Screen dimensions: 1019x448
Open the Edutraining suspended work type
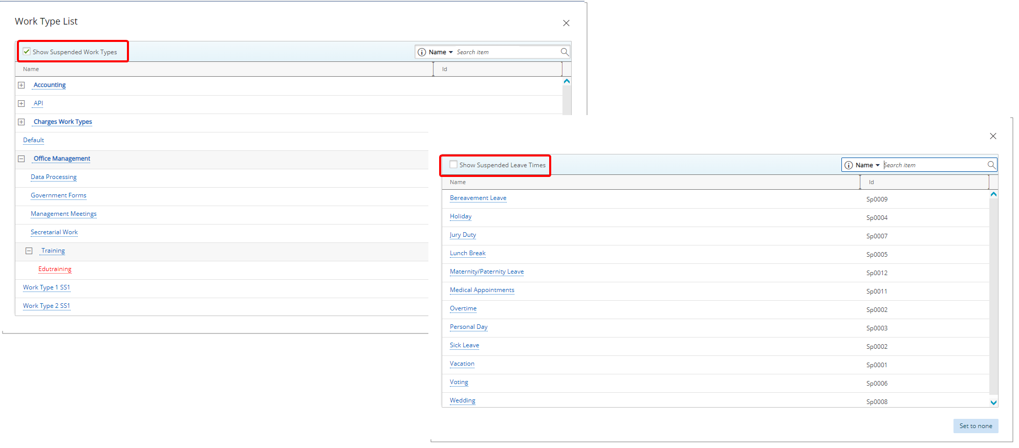point(55,269)
